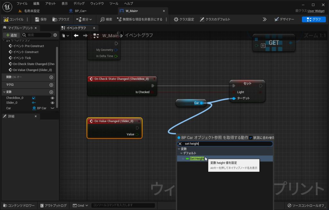Add a new function with plus icon
Image resolution: width=329 pixels, height=210 pixels.
pyautogui.click(x=51, y=77)
